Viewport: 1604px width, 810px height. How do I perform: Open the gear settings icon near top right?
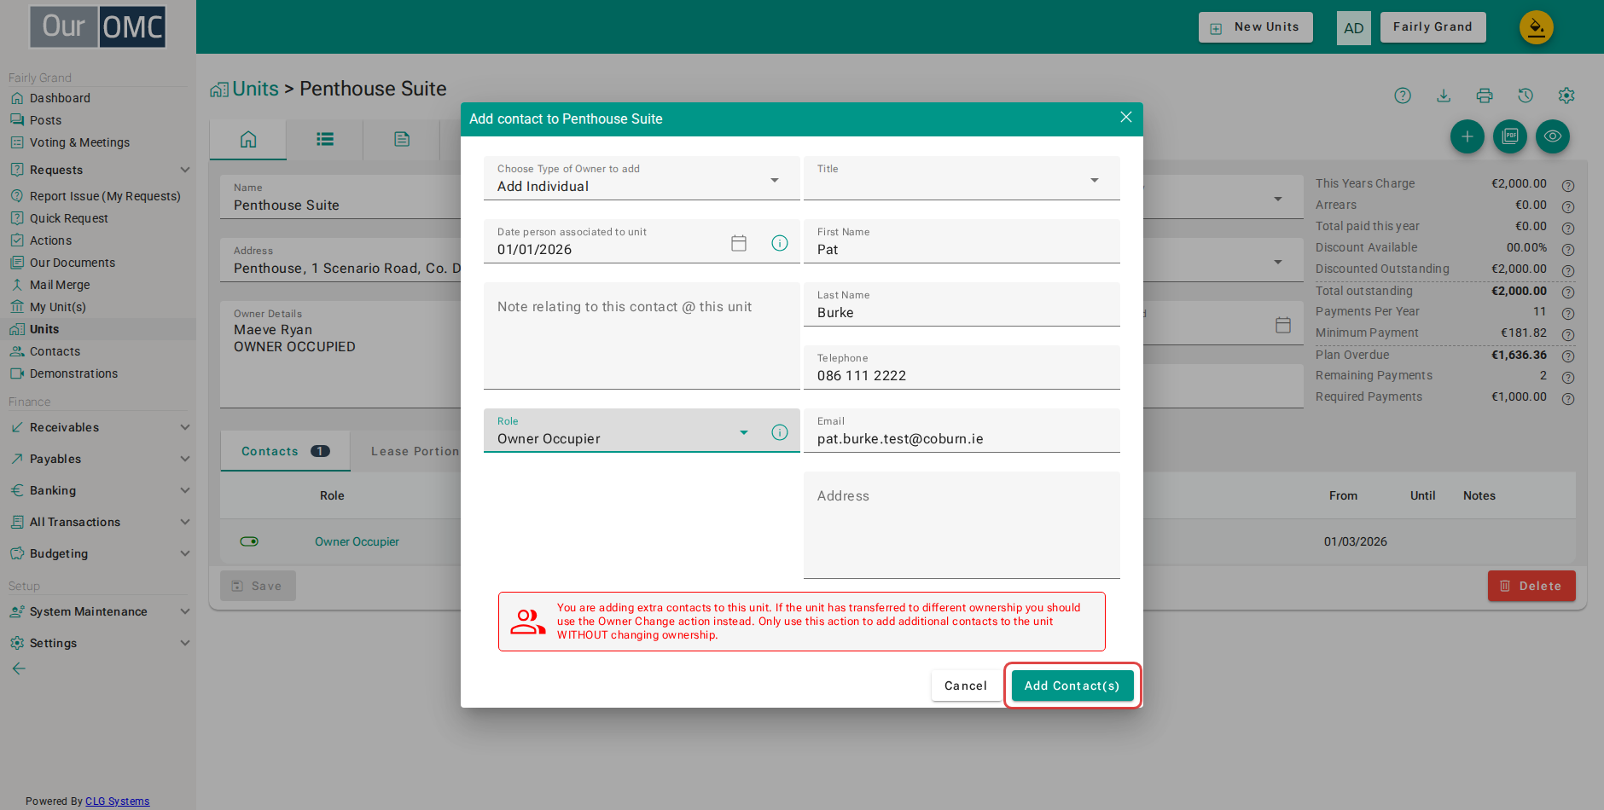point(1566,95)
